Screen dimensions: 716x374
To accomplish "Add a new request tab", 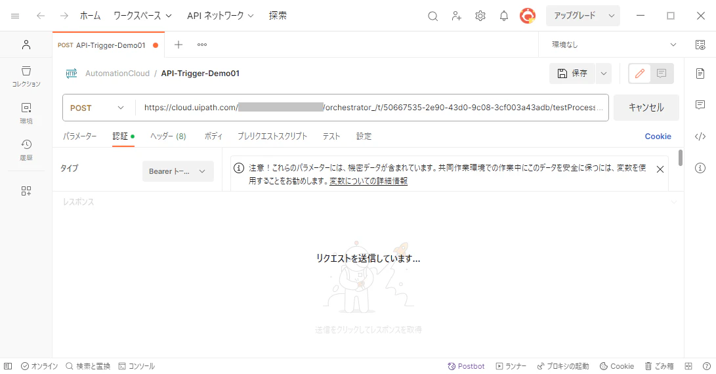I will [179, 45].
